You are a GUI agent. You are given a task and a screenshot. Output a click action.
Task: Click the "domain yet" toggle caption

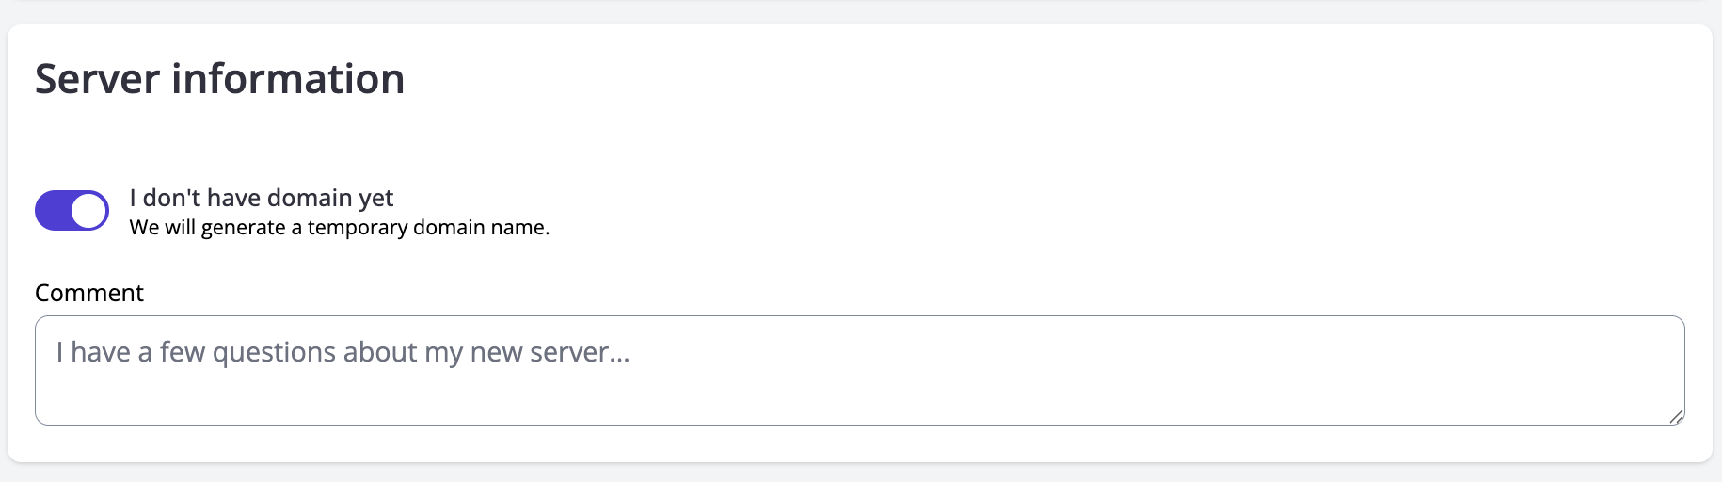(x=261, y=198)
